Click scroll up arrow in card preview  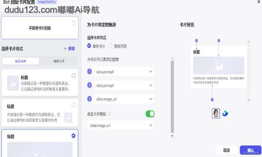(x=249, y=41)
